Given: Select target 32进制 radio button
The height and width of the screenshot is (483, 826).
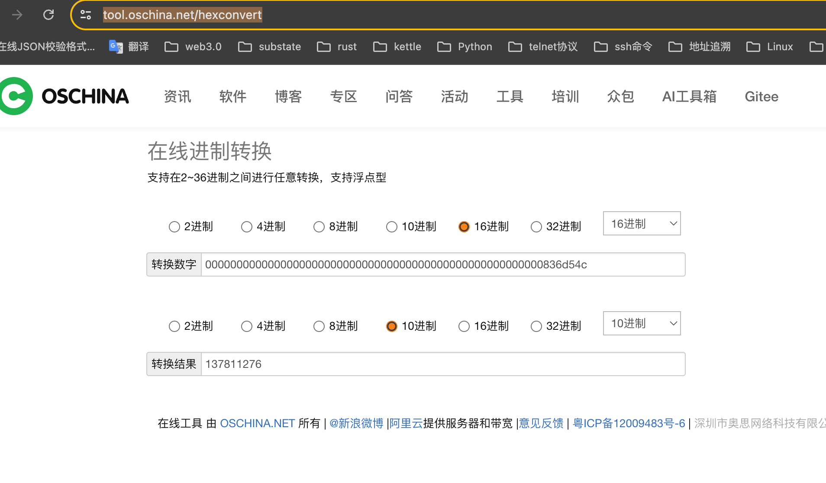Looking at the screenshot, I should (x=536, y=326).
